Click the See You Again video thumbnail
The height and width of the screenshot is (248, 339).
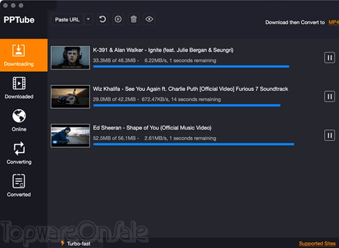click(70, 97)
